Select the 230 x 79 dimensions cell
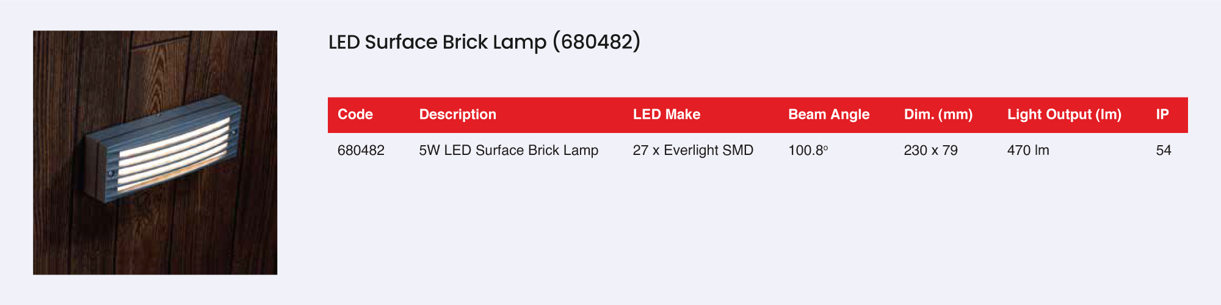This screenshot has width=1221, height=305. (x=930, y=151)
